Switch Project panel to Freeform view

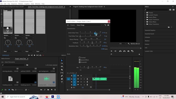13,90
